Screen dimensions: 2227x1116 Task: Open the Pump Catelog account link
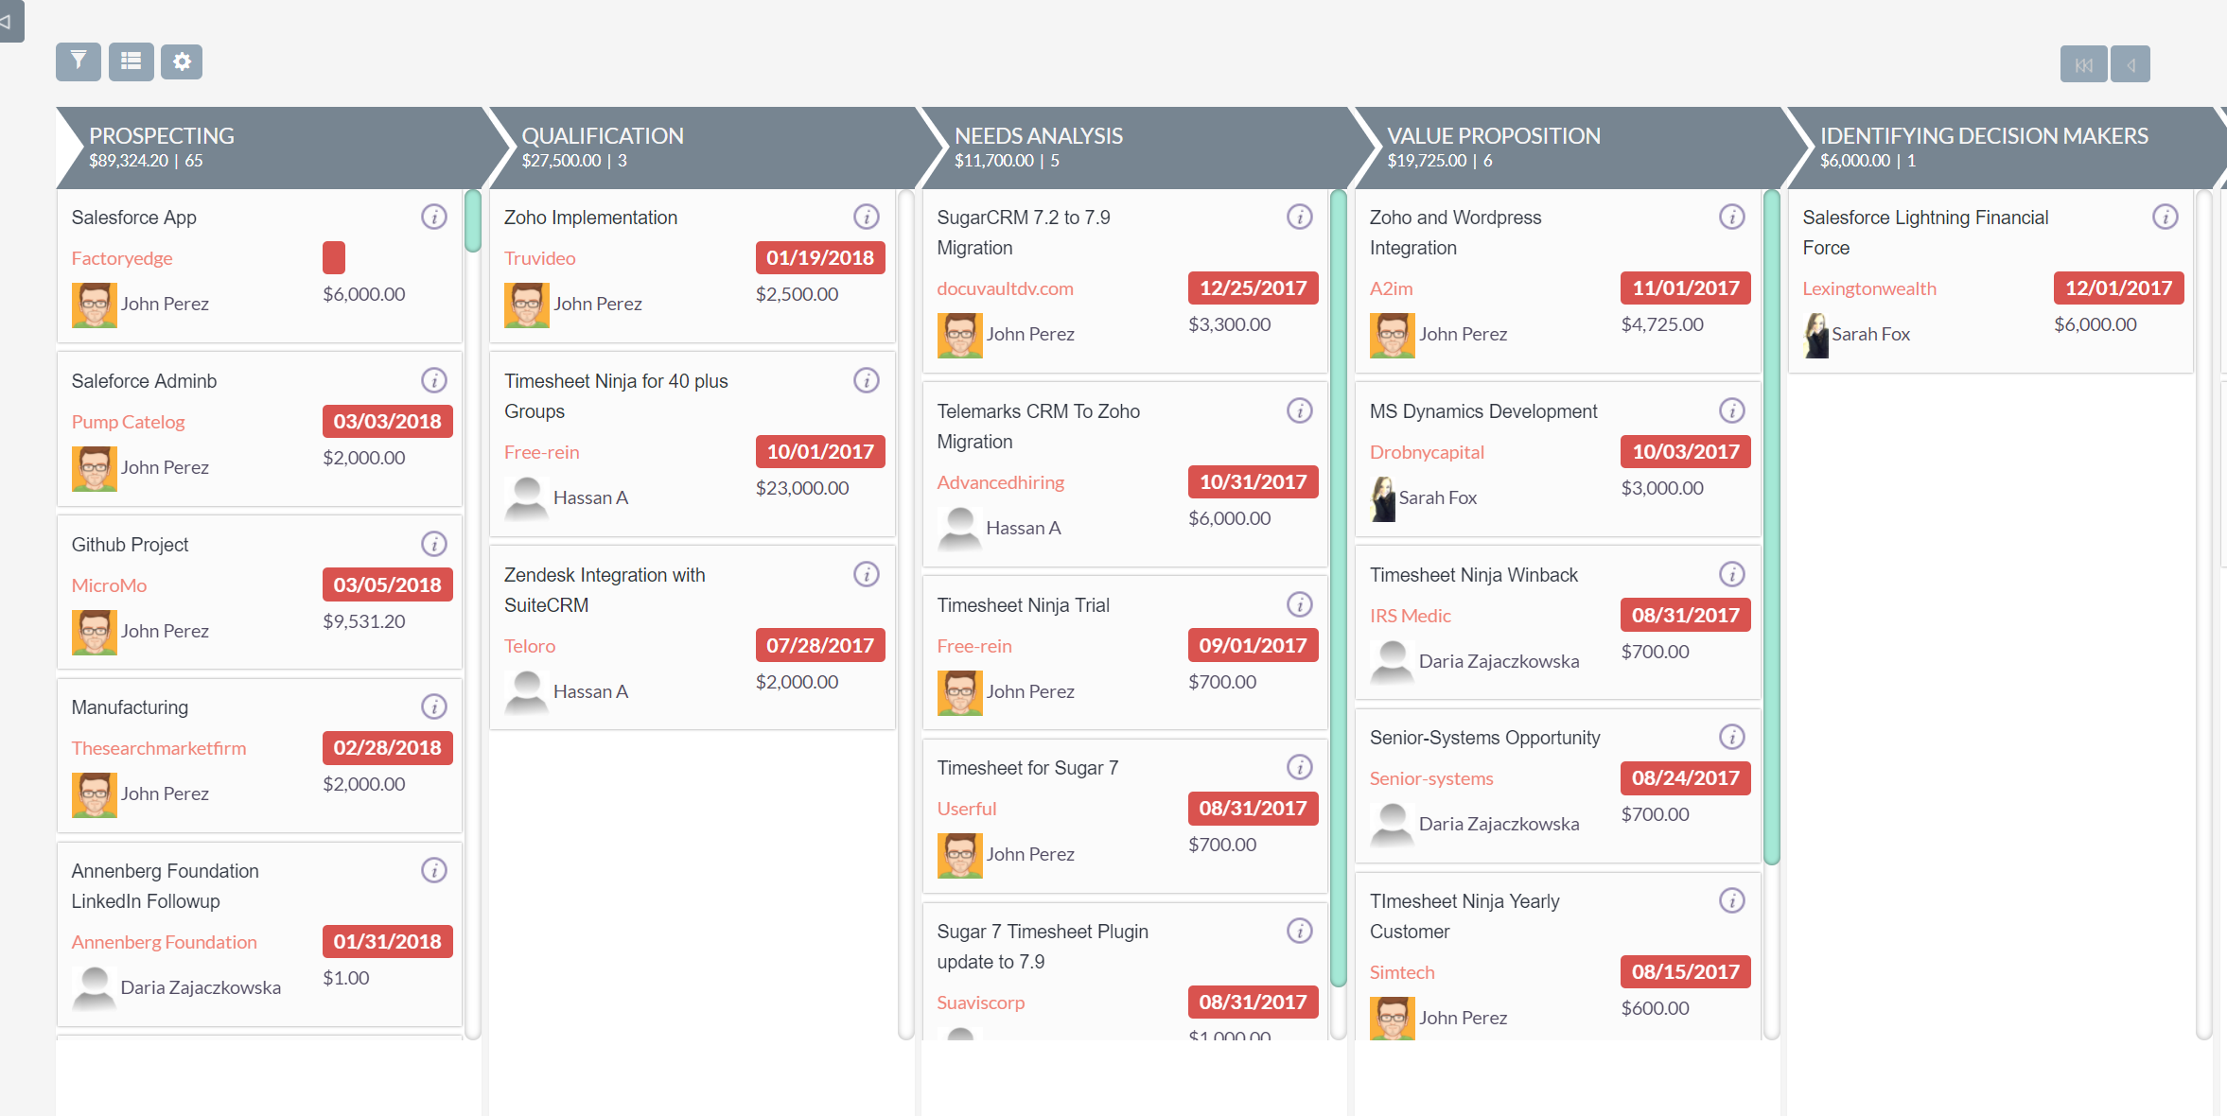(128, 422)
